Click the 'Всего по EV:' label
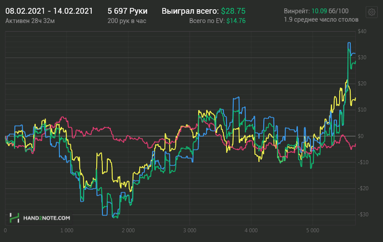Image resolution: width=383 pixels, height=242 pixels. pyautogui.click(x=207, y=21)
